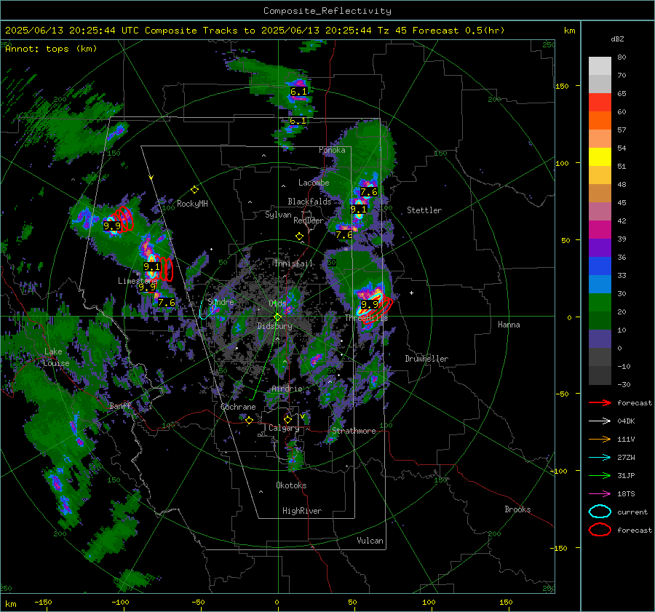Click the Ponoka city label

332,151
